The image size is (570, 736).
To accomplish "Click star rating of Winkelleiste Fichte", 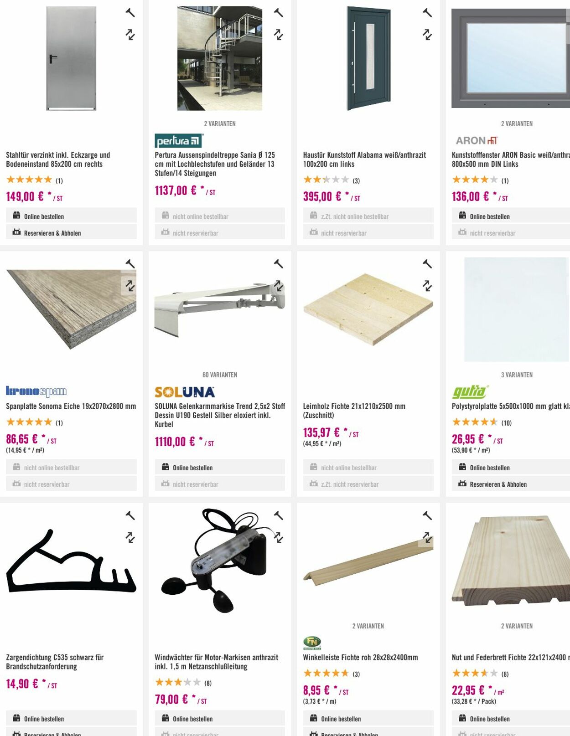I will coord(326,673).
